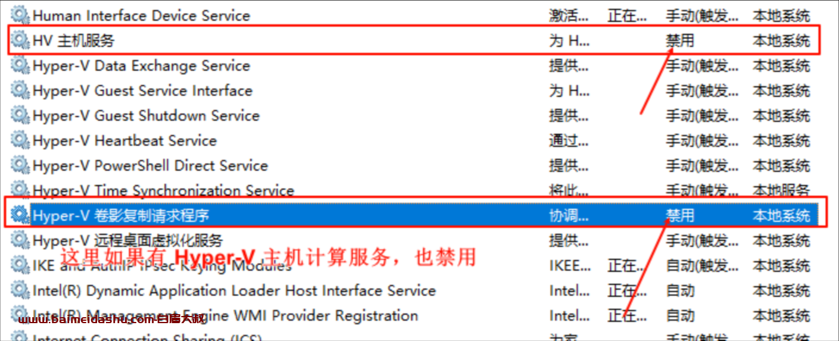
Task: Click the 自动 startup type for Intel Dynamic Application Loader
Action: pyautogui.click(x=680, y=290)
